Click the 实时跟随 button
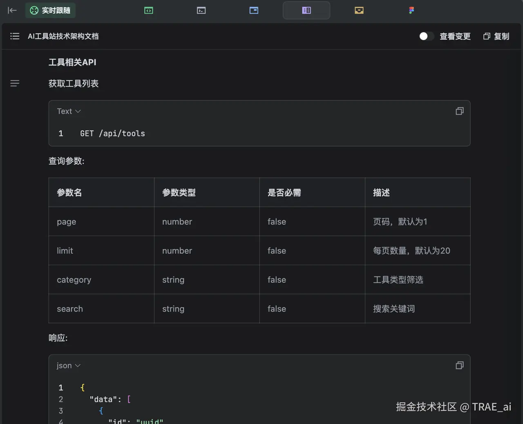The width and height of the screenshot is (523, 424). pos(51,10)
